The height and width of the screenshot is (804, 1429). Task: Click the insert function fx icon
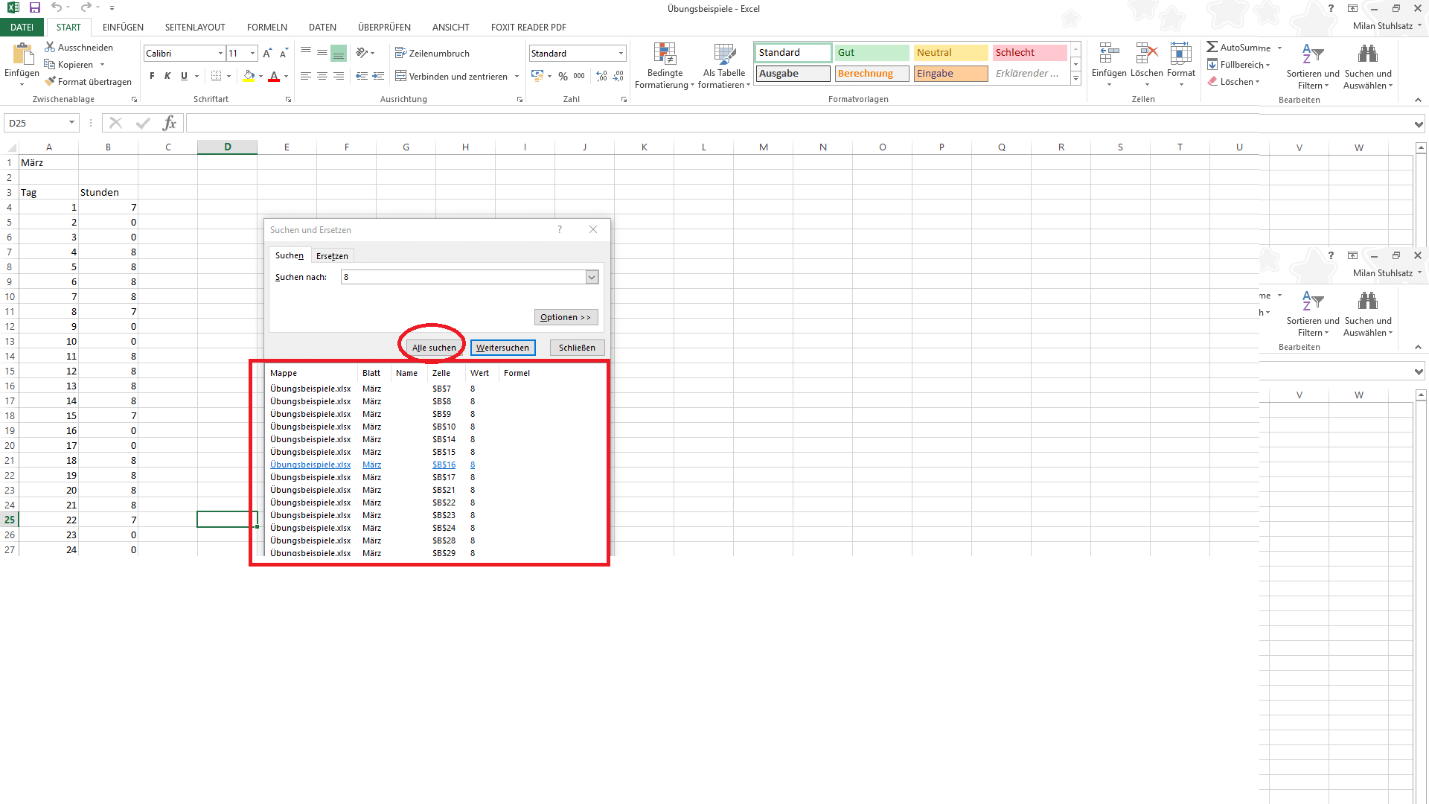click(170, 123)
